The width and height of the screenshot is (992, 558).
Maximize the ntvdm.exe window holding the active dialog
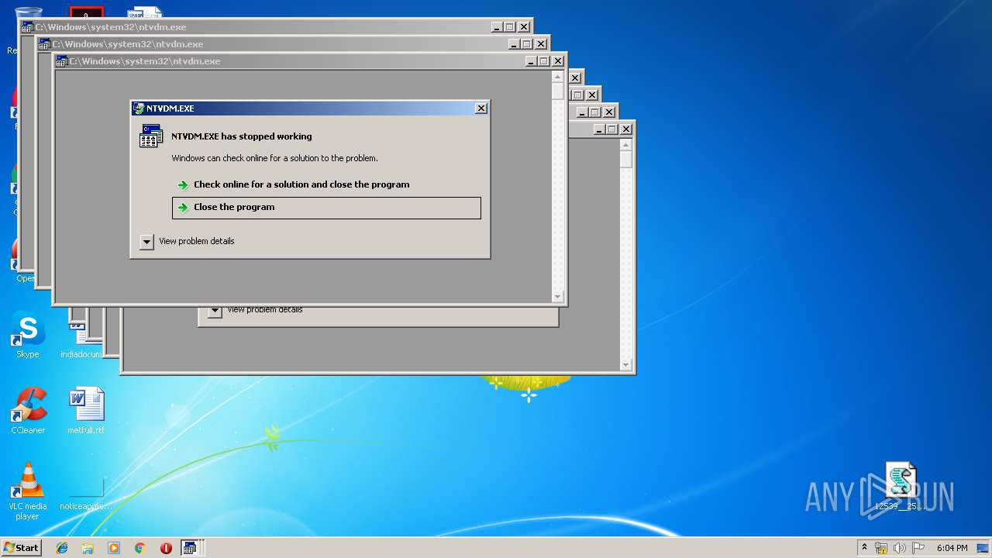click(x=544, y=61)
